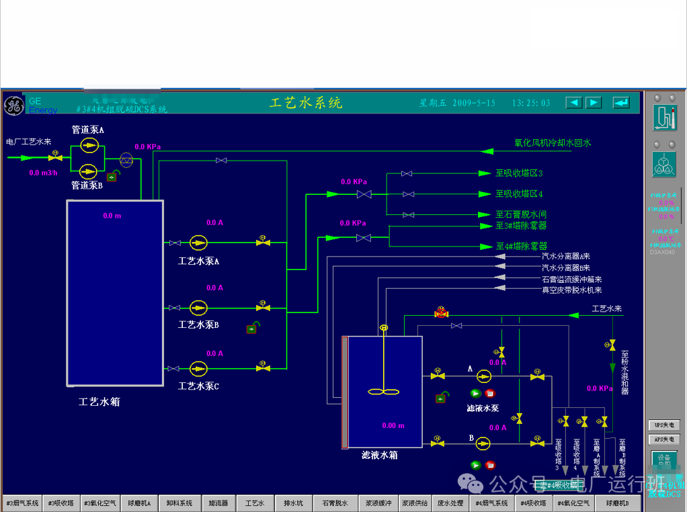Toggle the interlock padlock near pipeline pump B
This screenshot has height=512, width=687.
113,175
